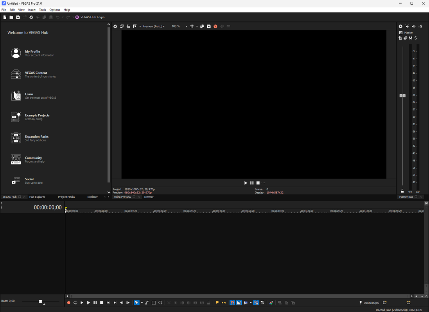Select the Selection Edit Tool rectangle
The width and height of the screenshot is (429, 312).
click(x=154, y=303)
